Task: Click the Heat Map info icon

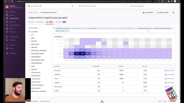Action: [63, 37]
